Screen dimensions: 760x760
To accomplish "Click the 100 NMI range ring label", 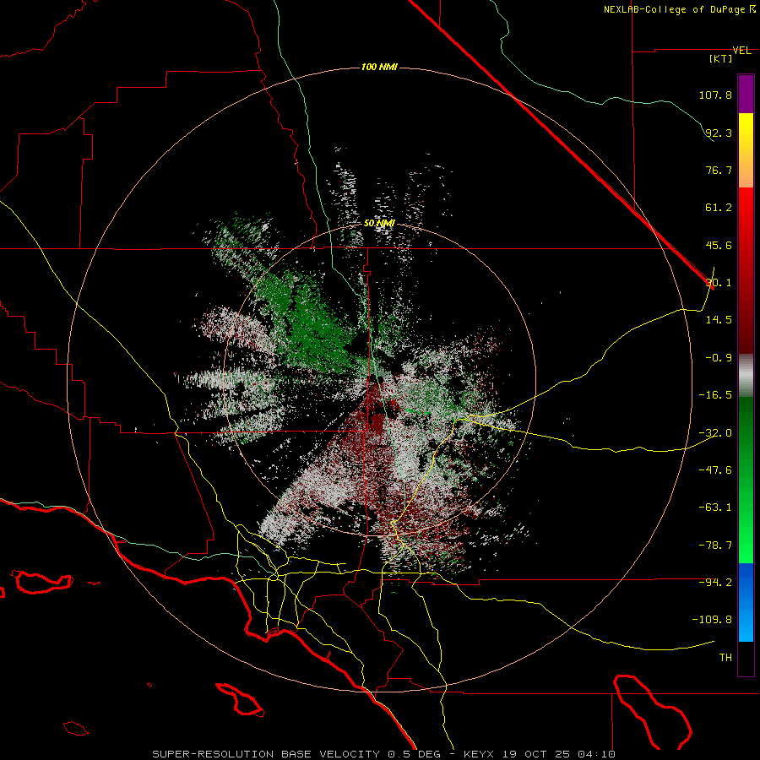I will (379, 67).
